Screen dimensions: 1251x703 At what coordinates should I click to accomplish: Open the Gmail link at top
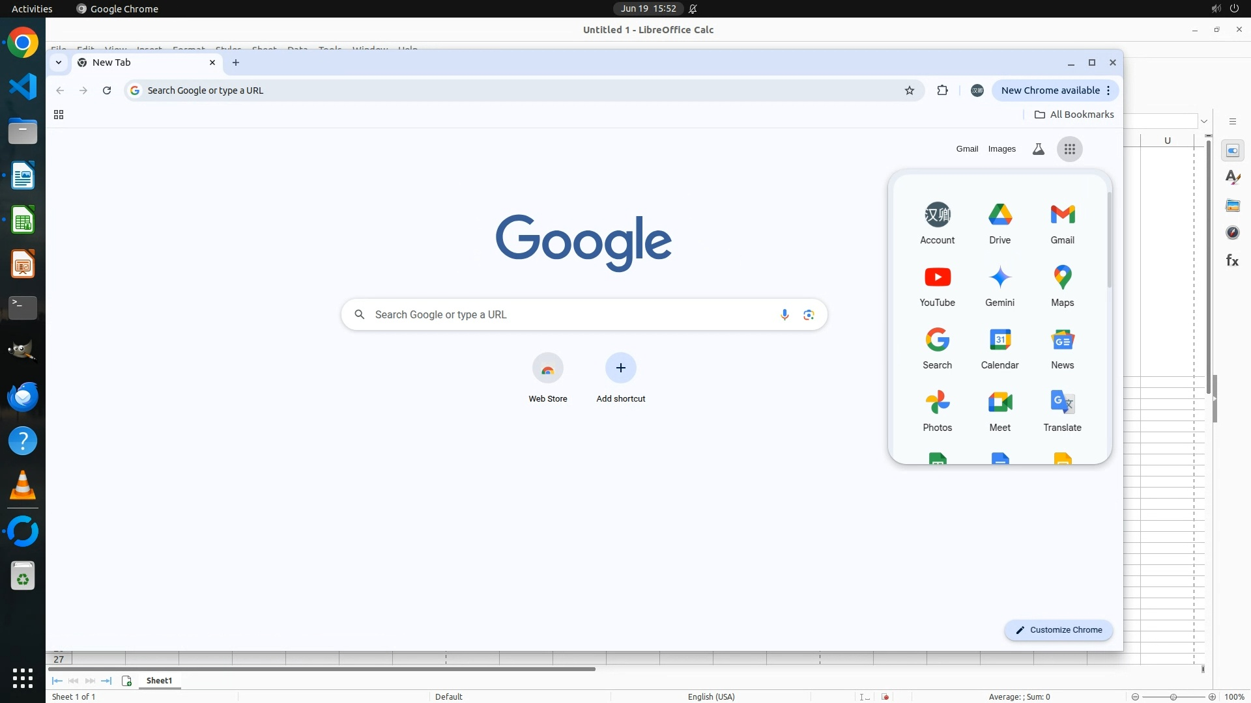click(967, 149)
